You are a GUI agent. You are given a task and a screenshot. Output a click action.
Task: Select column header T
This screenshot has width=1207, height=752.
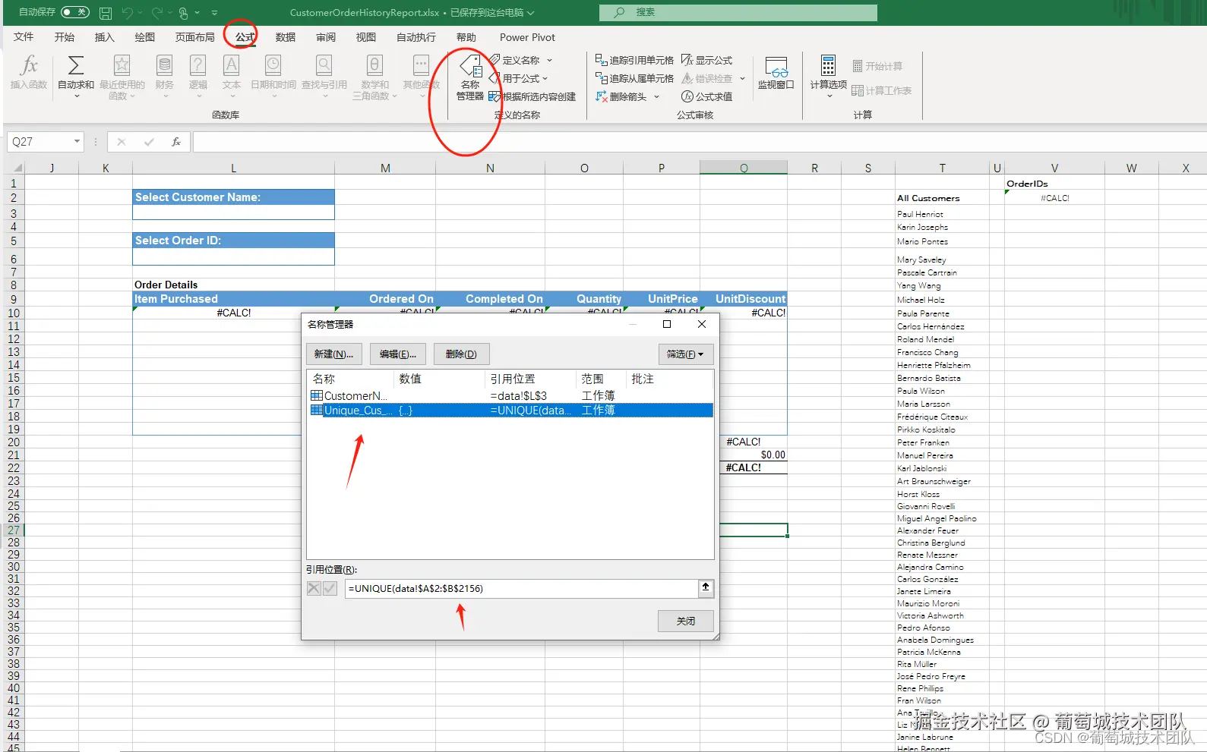[942, 168]
